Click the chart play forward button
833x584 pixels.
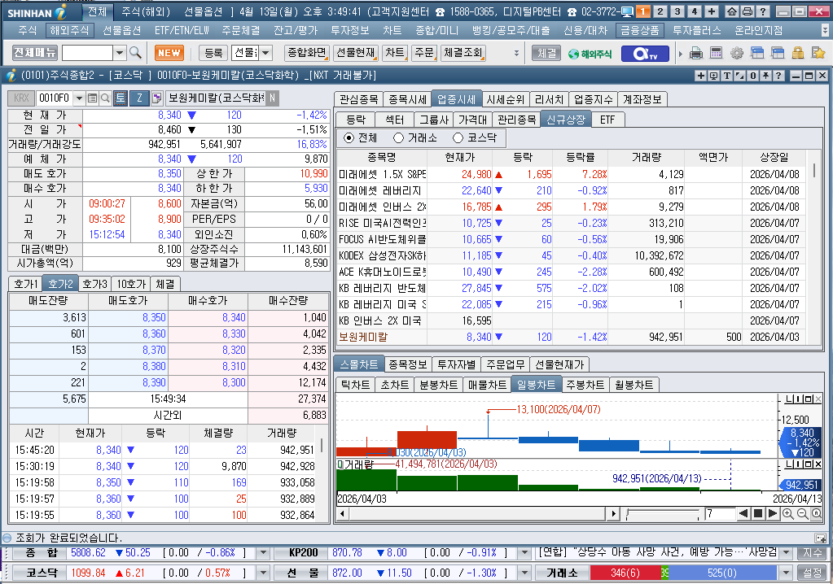tap(773, 513)
